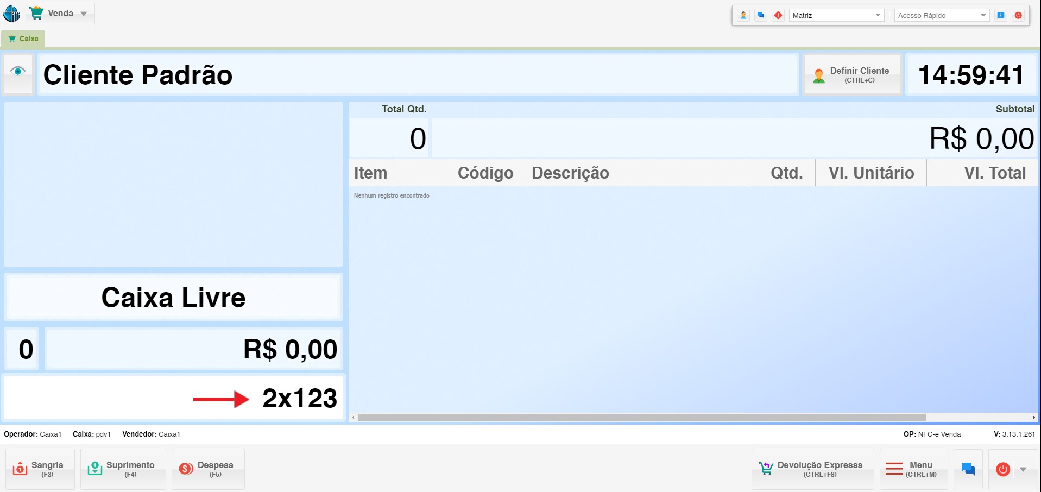Expand the Venda module dropdown

click(60, 13)
